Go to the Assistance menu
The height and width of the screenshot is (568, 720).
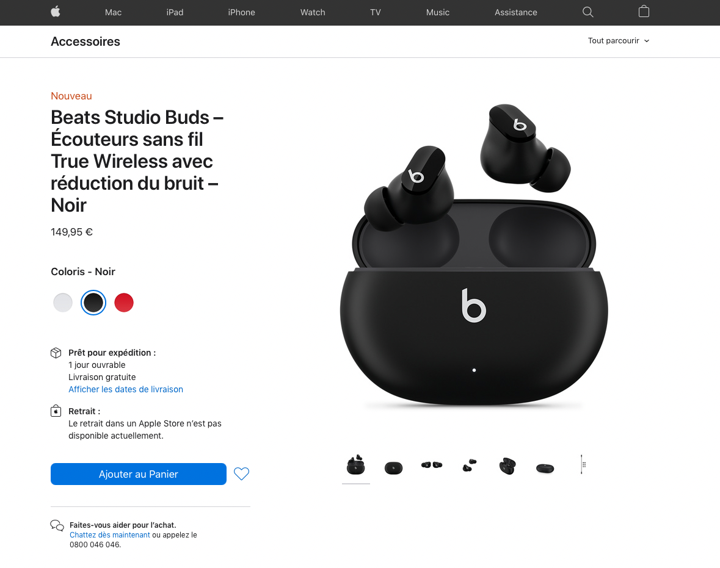click(x=515, y=12)
